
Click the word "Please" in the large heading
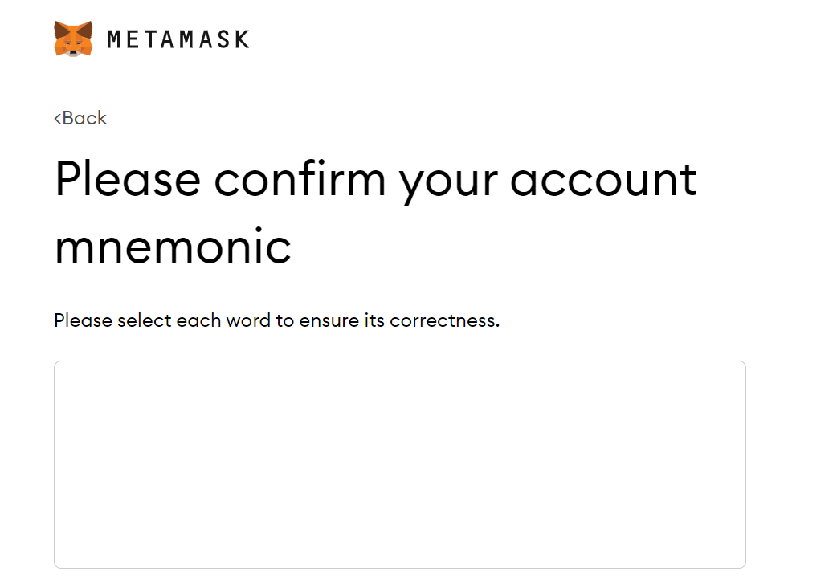point(127,178)
